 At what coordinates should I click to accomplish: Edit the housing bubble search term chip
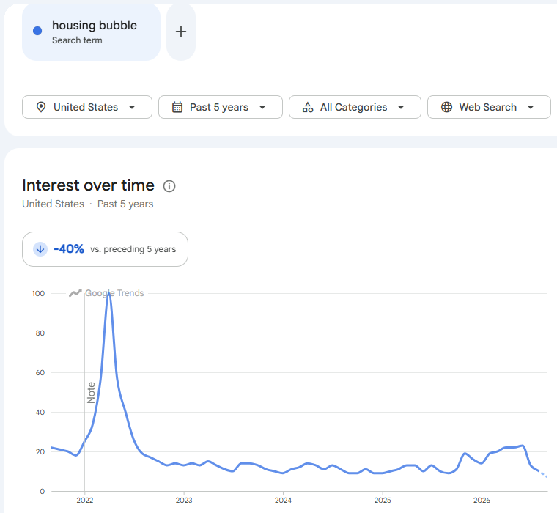point(92,32)
